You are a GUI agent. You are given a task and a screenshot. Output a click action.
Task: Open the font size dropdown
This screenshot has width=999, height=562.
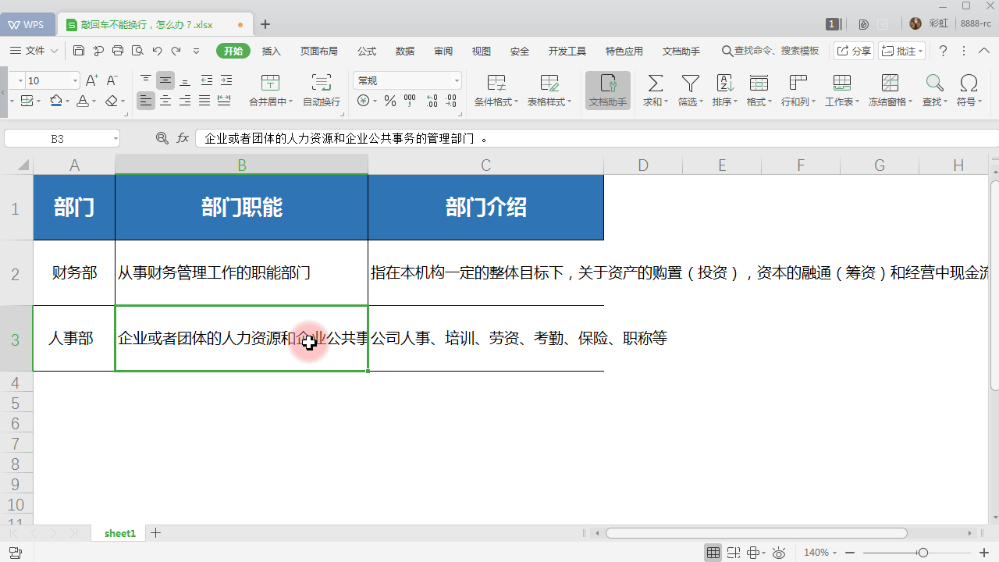(x=74, y=80)
